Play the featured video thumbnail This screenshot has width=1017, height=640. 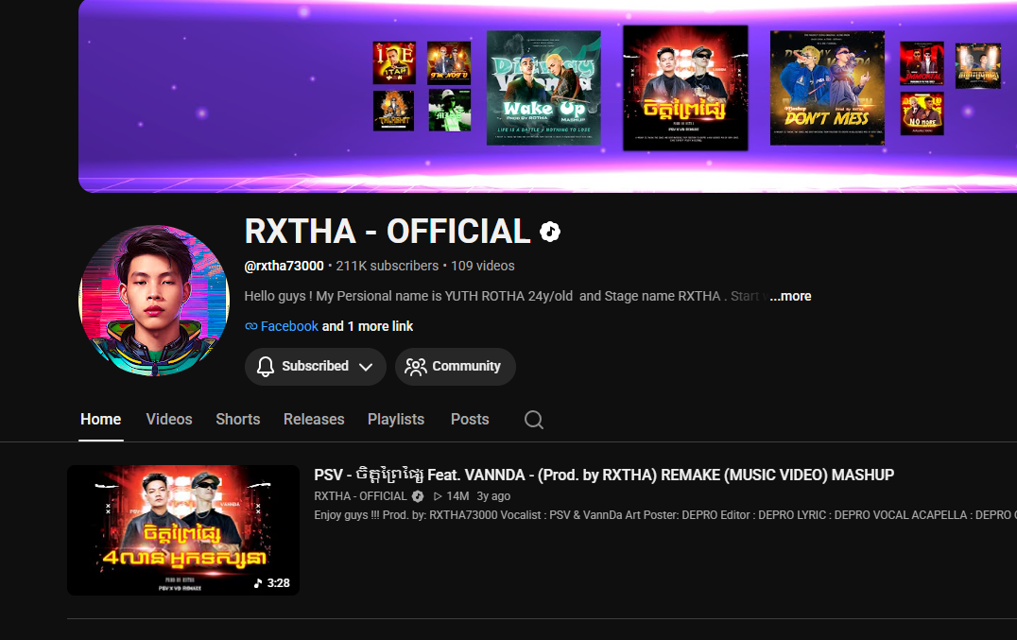(x=183, y=529)
